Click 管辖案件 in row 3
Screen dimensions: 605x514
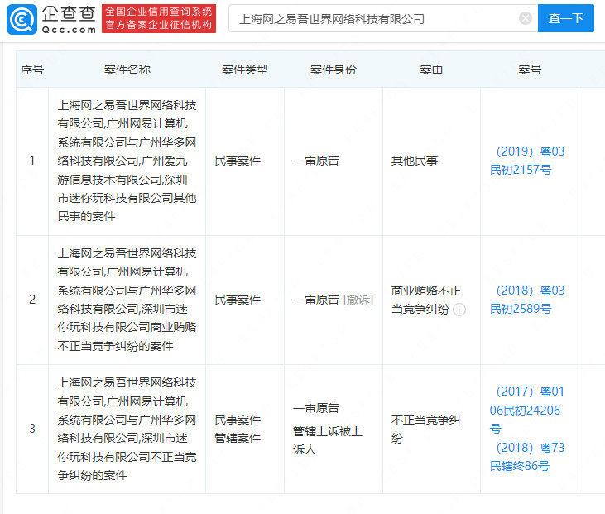point(238,438)
